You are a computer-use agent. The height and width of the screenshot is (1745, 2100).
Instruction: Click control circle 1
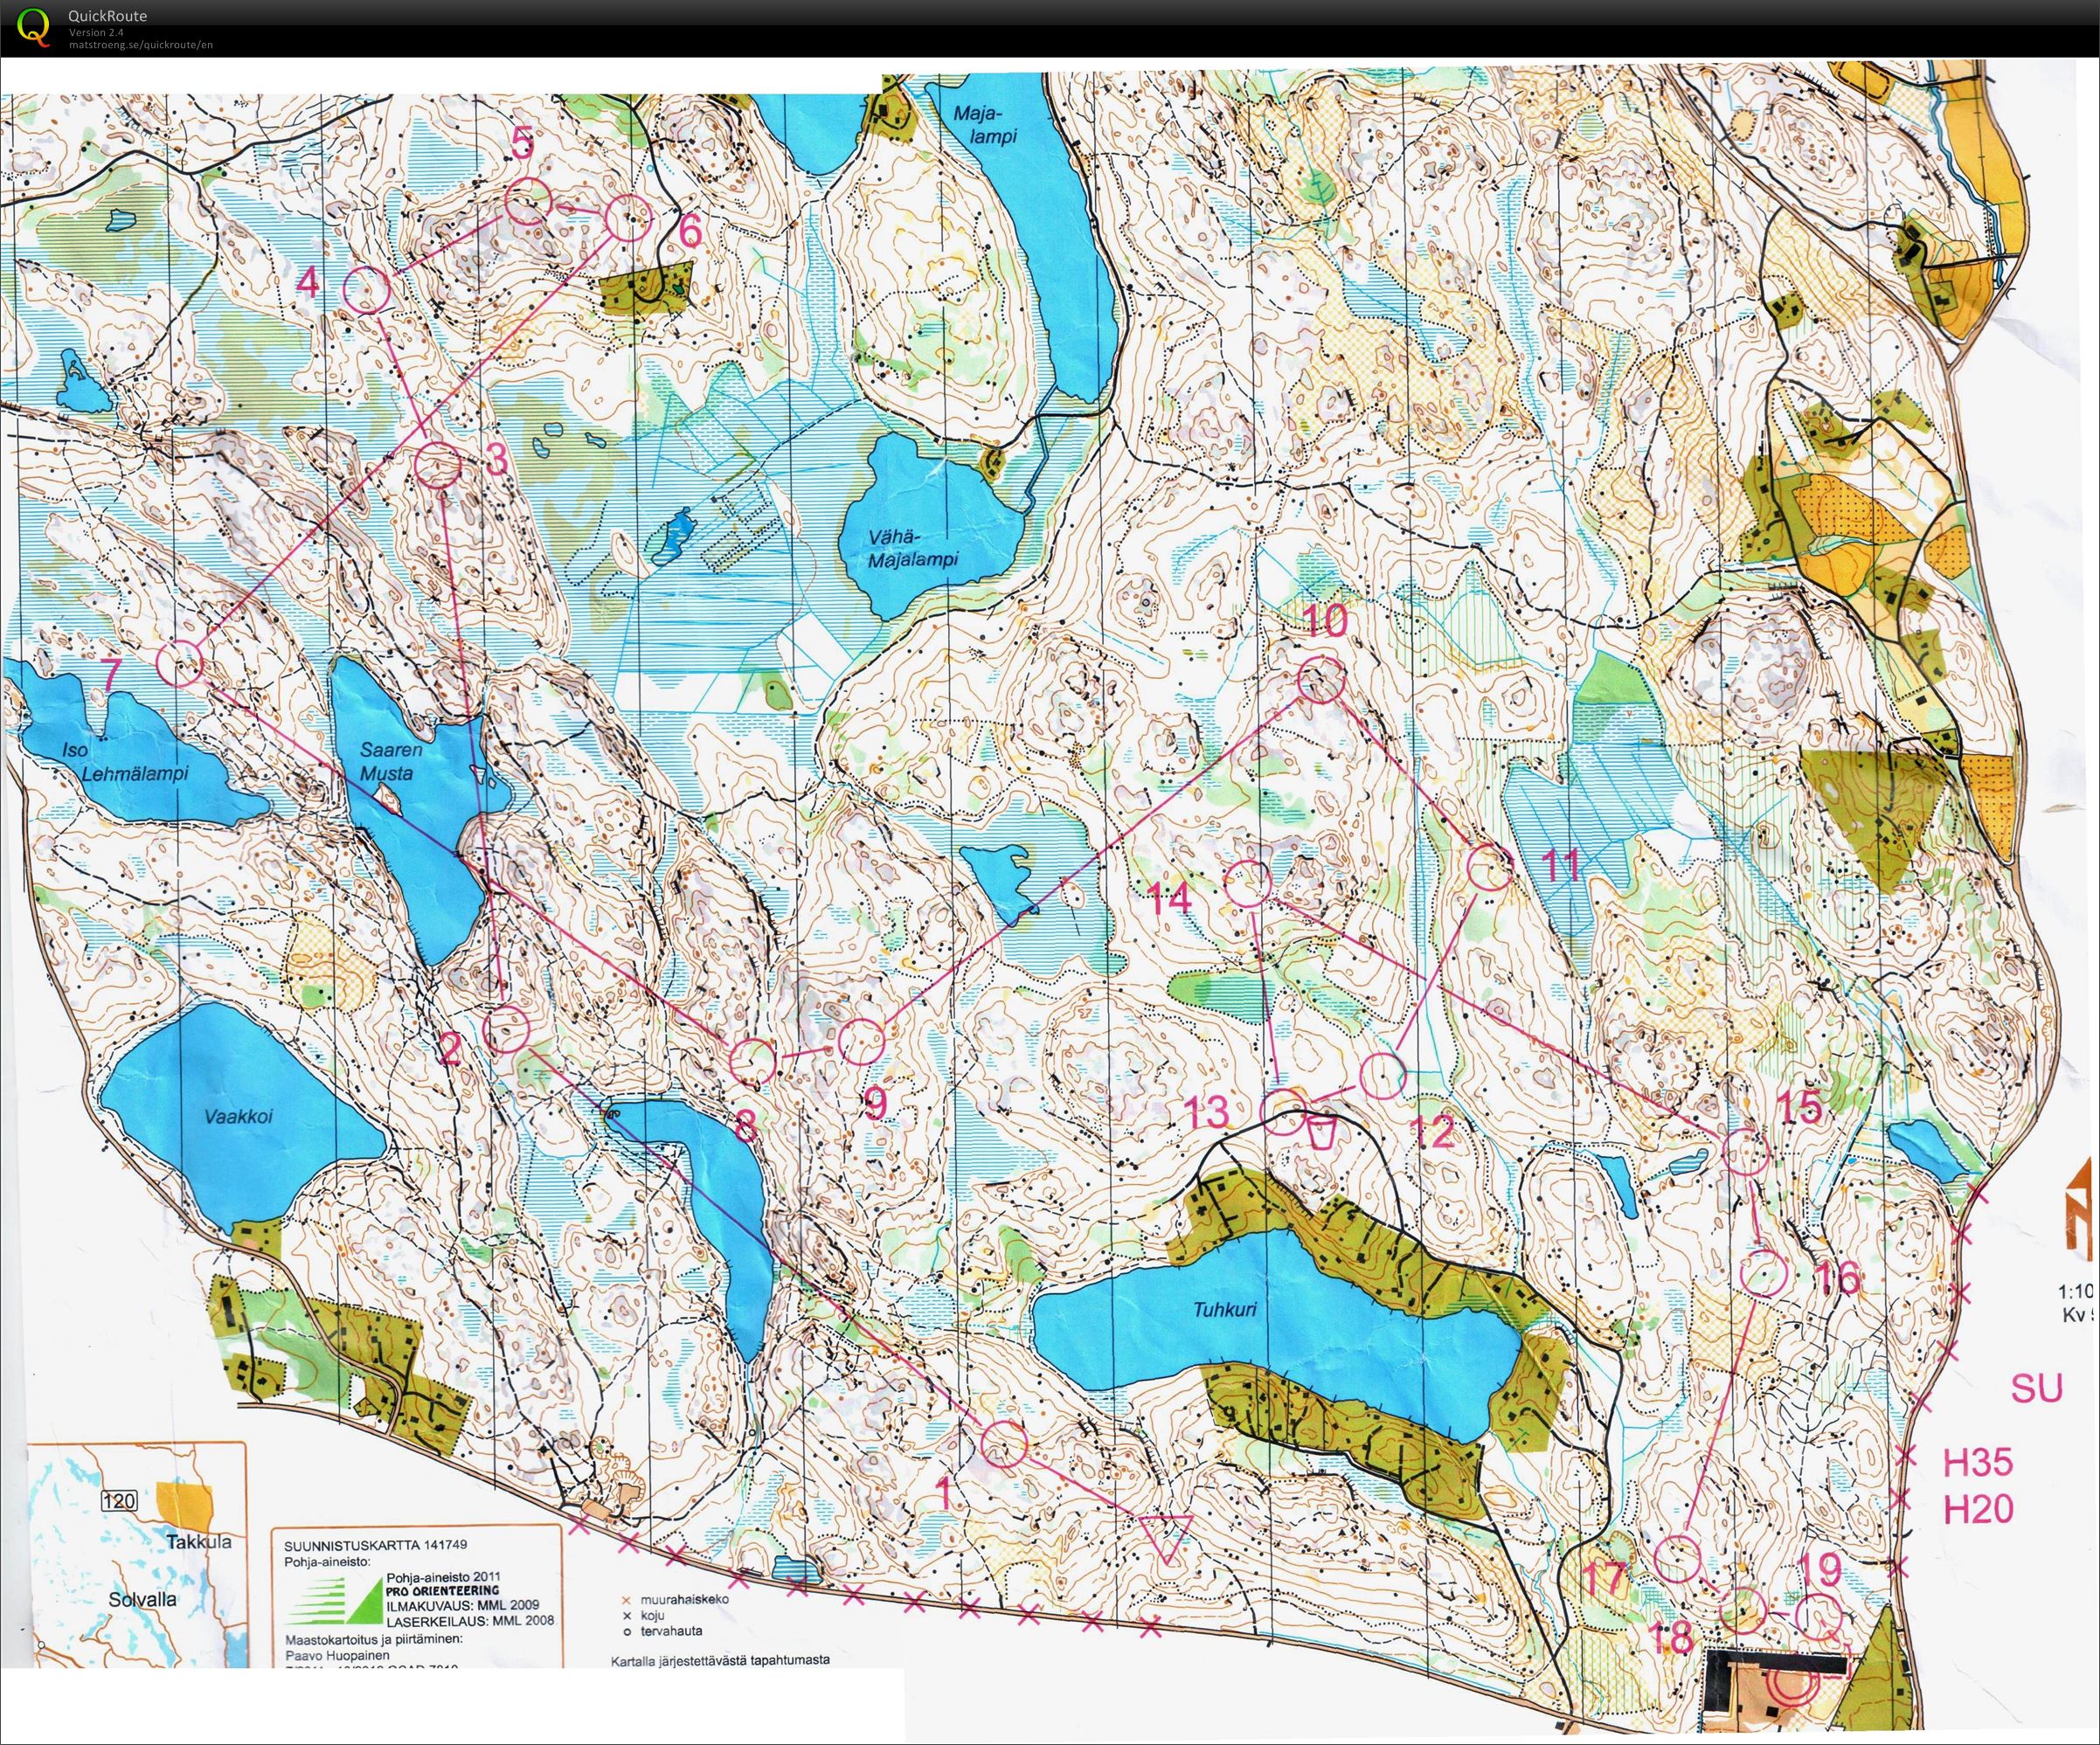tap(1004, 1444)
